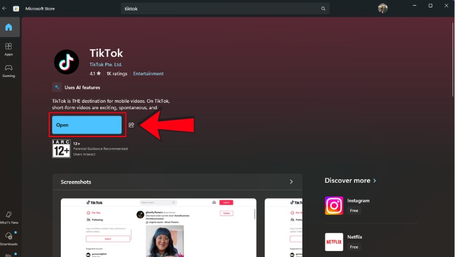Click Free button under Instagram
The image size is (458, 257).
click(354, 210)
